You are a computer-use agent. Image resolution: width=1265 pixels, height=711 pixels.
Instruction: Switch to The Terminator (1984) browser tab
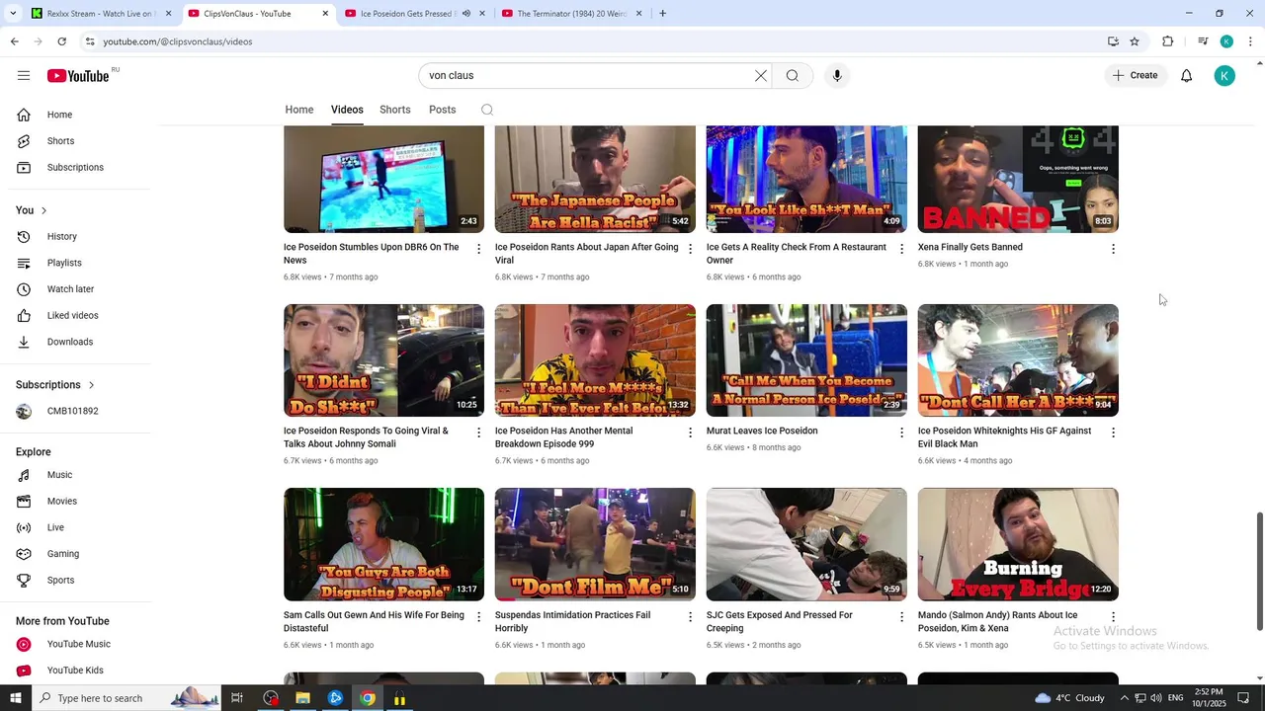[x=571, y=14]
